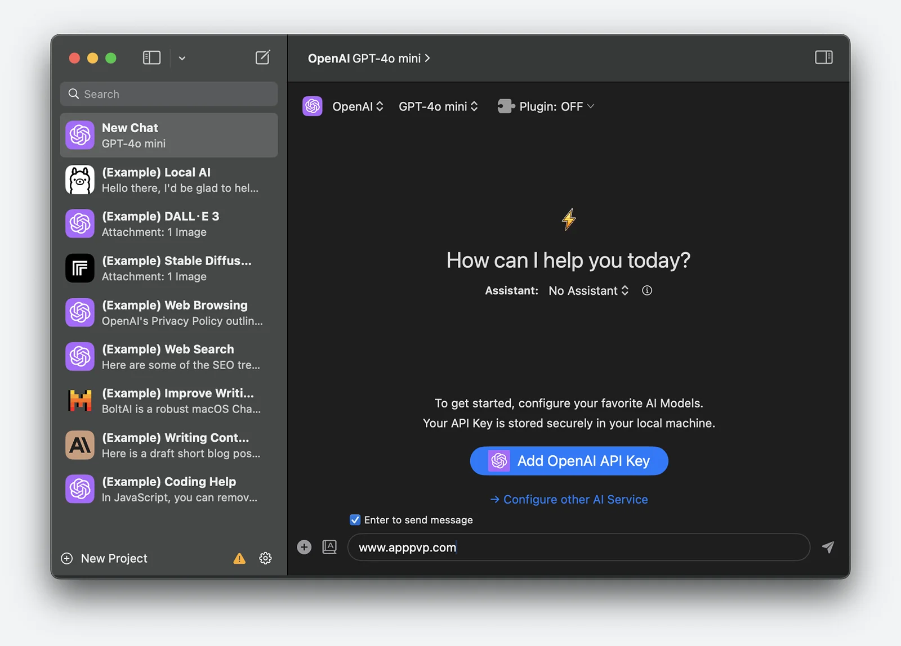Follow the Configure other AI Service link

pyautogui.click(x=569, y=499)
